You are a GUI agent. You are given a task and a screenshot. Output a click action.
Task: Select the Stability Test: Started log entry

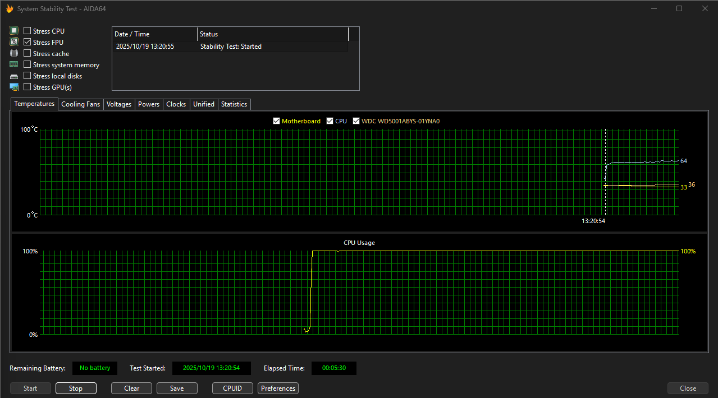[231, 47]
